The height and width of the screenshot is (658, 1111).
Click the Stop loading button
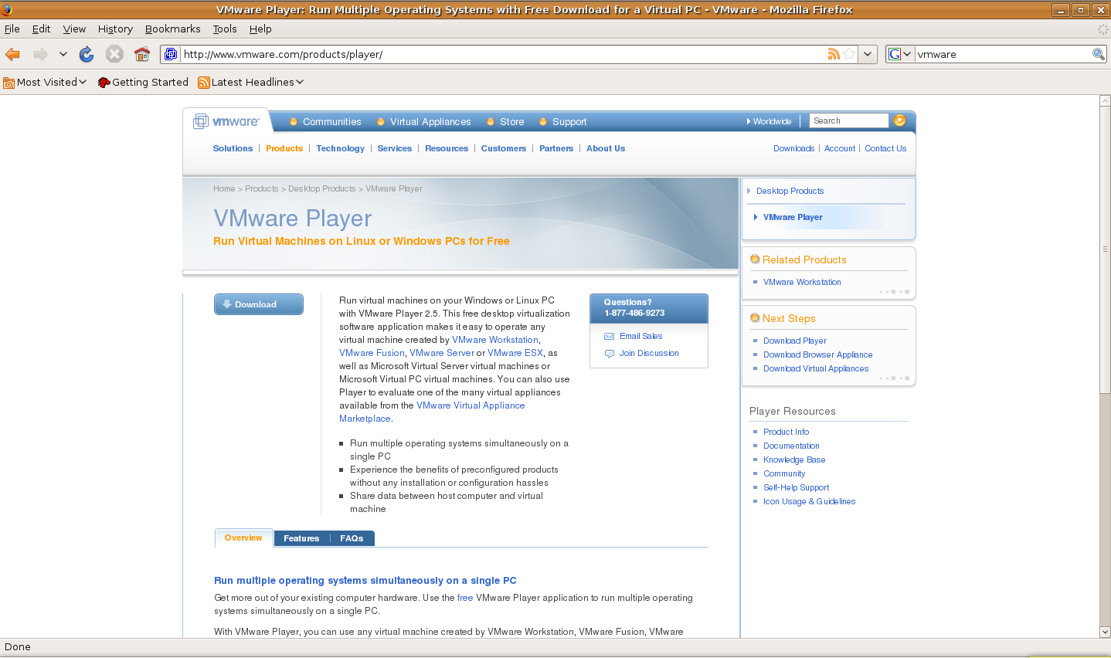[x=114, y=54]
